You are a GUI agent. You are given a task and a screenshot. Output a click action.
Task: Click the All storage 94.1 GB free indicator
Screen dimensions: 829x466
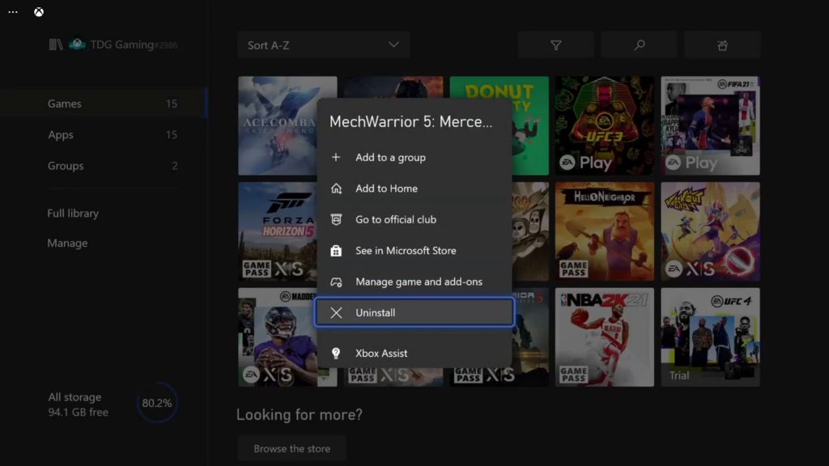pyautogui.click(x=79, y=405)
